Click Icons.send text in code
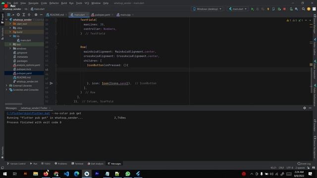The height and width of the screenshot is (178, 317). coord(118,83)
